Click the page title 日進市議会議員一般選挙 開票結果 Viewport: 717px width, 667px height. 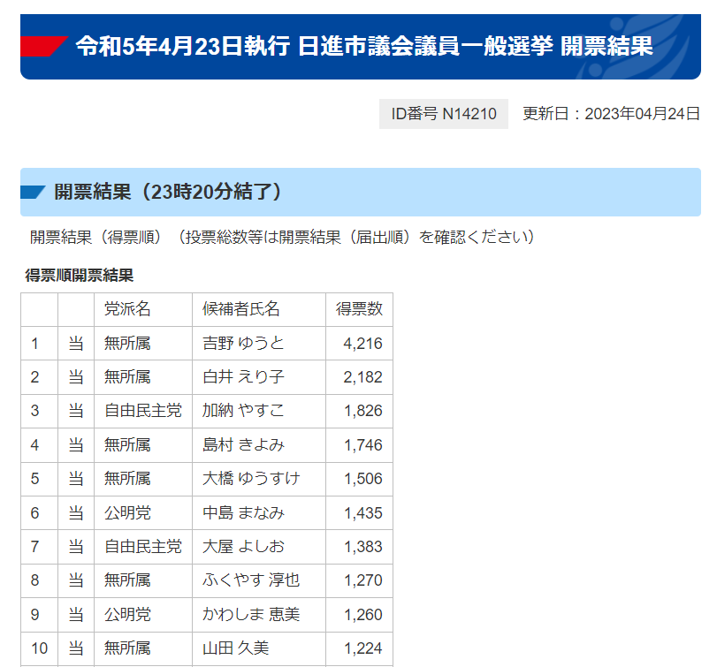click(364, 46)
